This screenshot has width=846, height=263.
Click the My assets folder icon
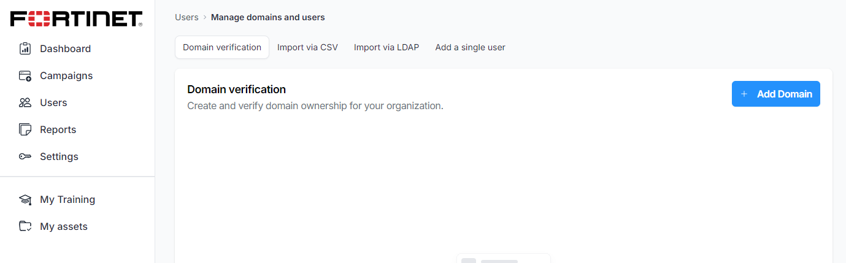pyautogui.click(x=25, y=226)
